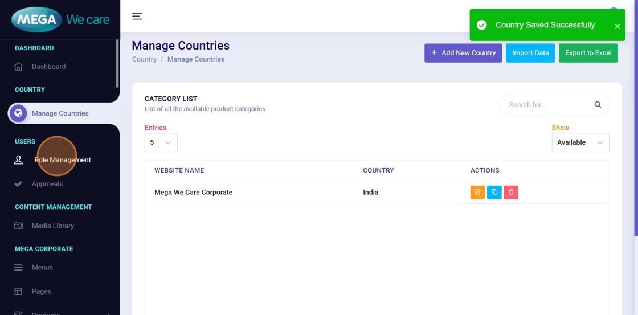Click into the Search for field
638x315 pixels.
(547, 105)
